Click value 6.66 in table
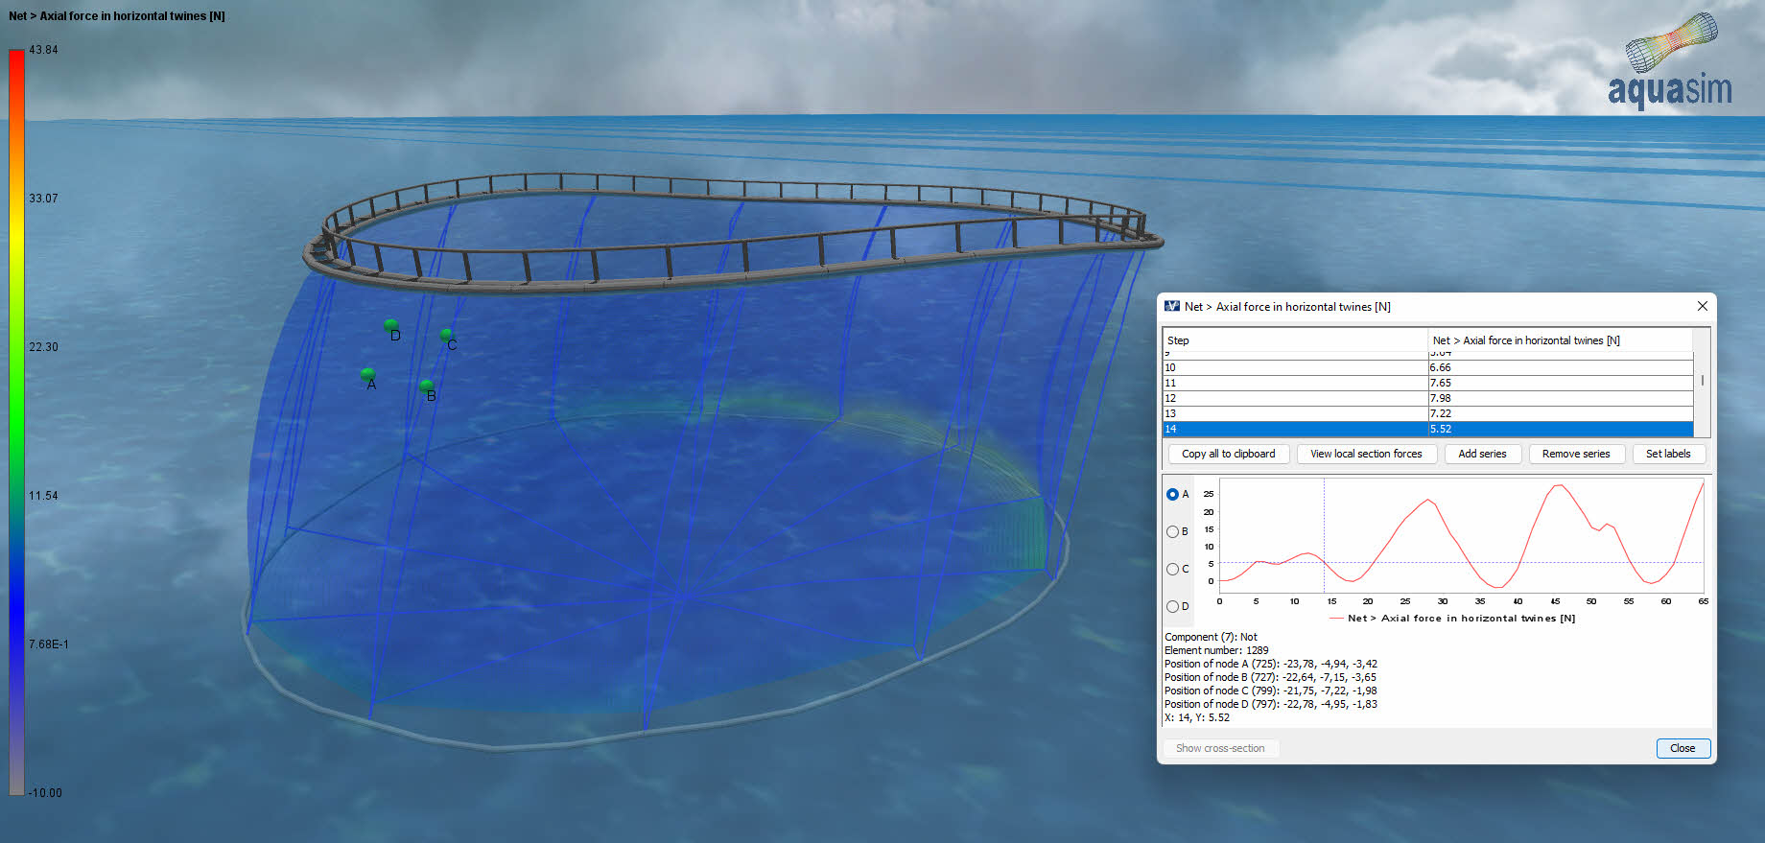The width and height of the screenshot is (1765, 843). (x=1440, y=367)
